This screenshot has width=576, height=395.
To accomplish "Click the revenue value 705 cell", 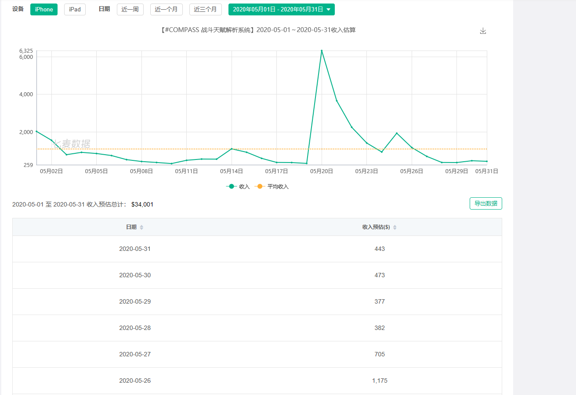I will [x=380, y=354].
